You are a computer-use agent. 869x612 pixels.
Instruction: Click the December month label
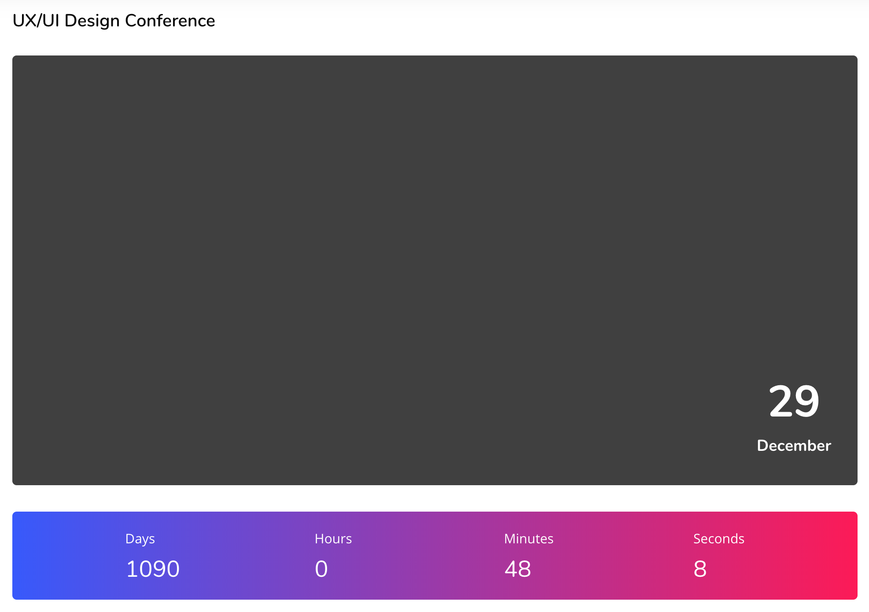point(794,446)
